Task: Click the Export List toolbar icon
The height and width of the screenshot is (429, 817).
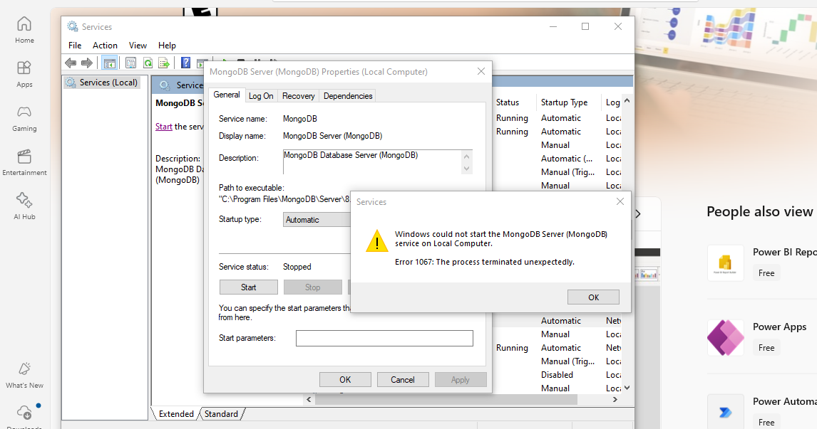Action: click(x=164, y=63)
